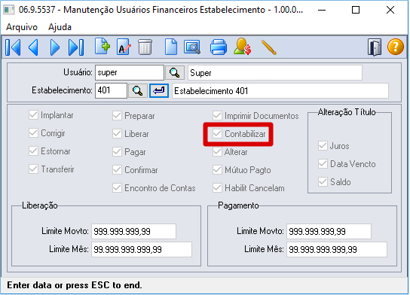The width and height of the screenshot is (410, 295).
Task: Toggle the Imprimir Documentos checkbox
Action: (x=217, y=115)
